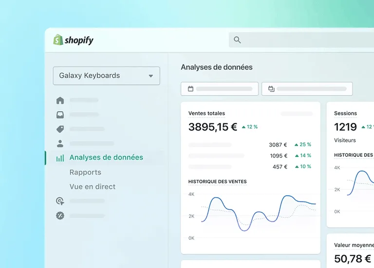Screen dimensions: 374x268
Task: Click the 1219 sessions value
Action: click(345, 127)
